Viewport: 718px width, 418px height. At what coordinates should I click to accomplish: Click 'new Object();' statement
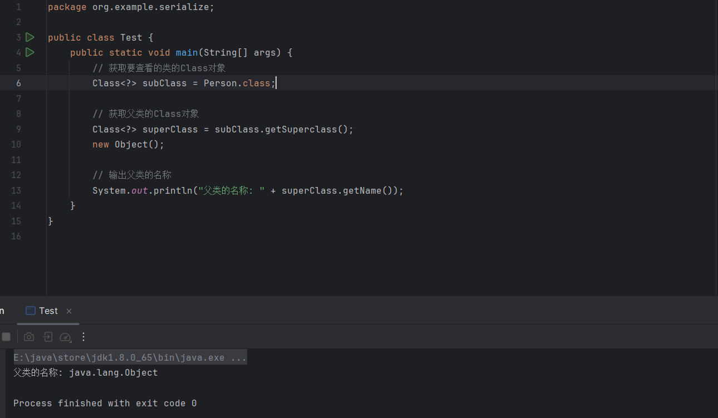[x=129, y=144]
